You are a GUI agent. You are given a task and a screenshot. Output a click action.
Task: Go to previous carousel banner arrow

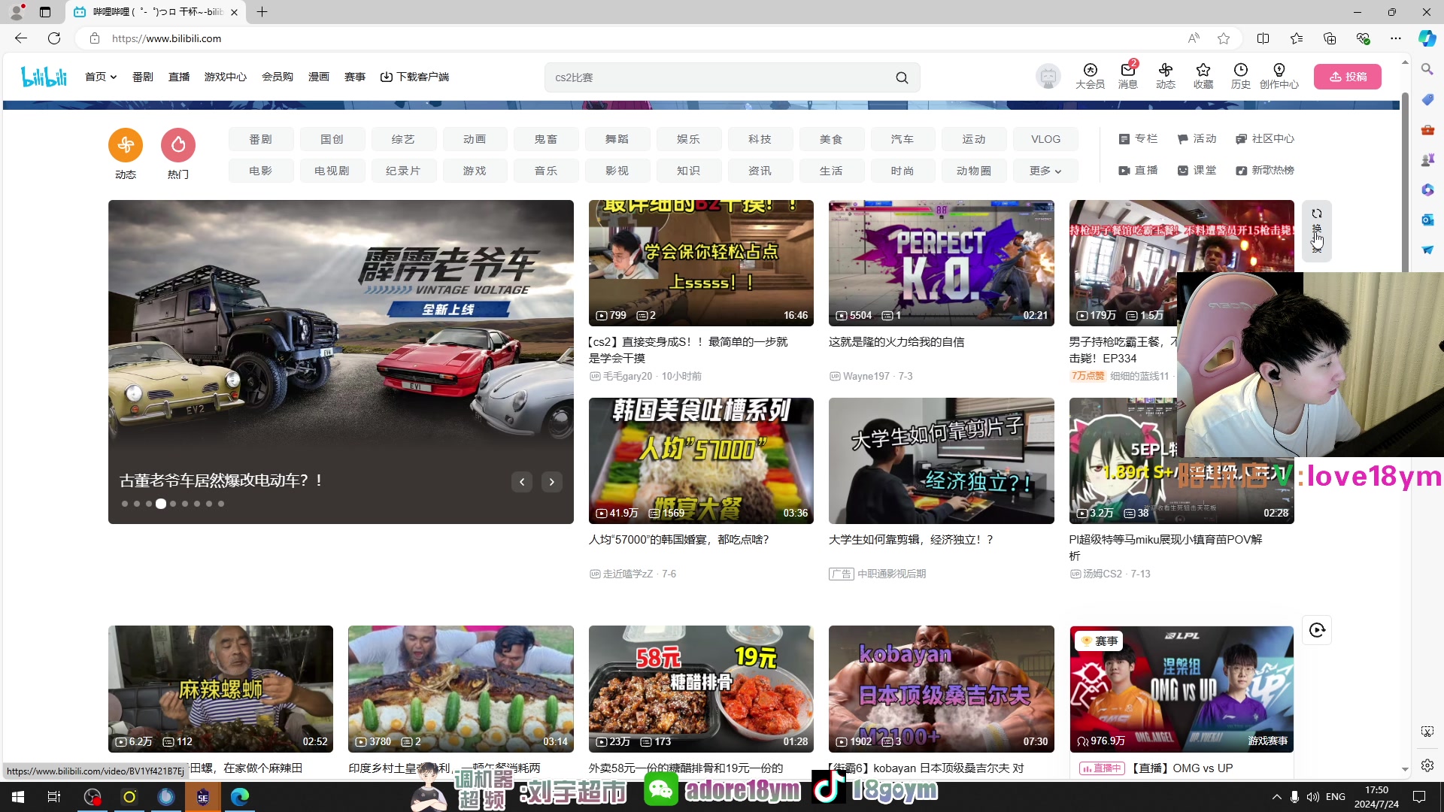pos(522,482)
